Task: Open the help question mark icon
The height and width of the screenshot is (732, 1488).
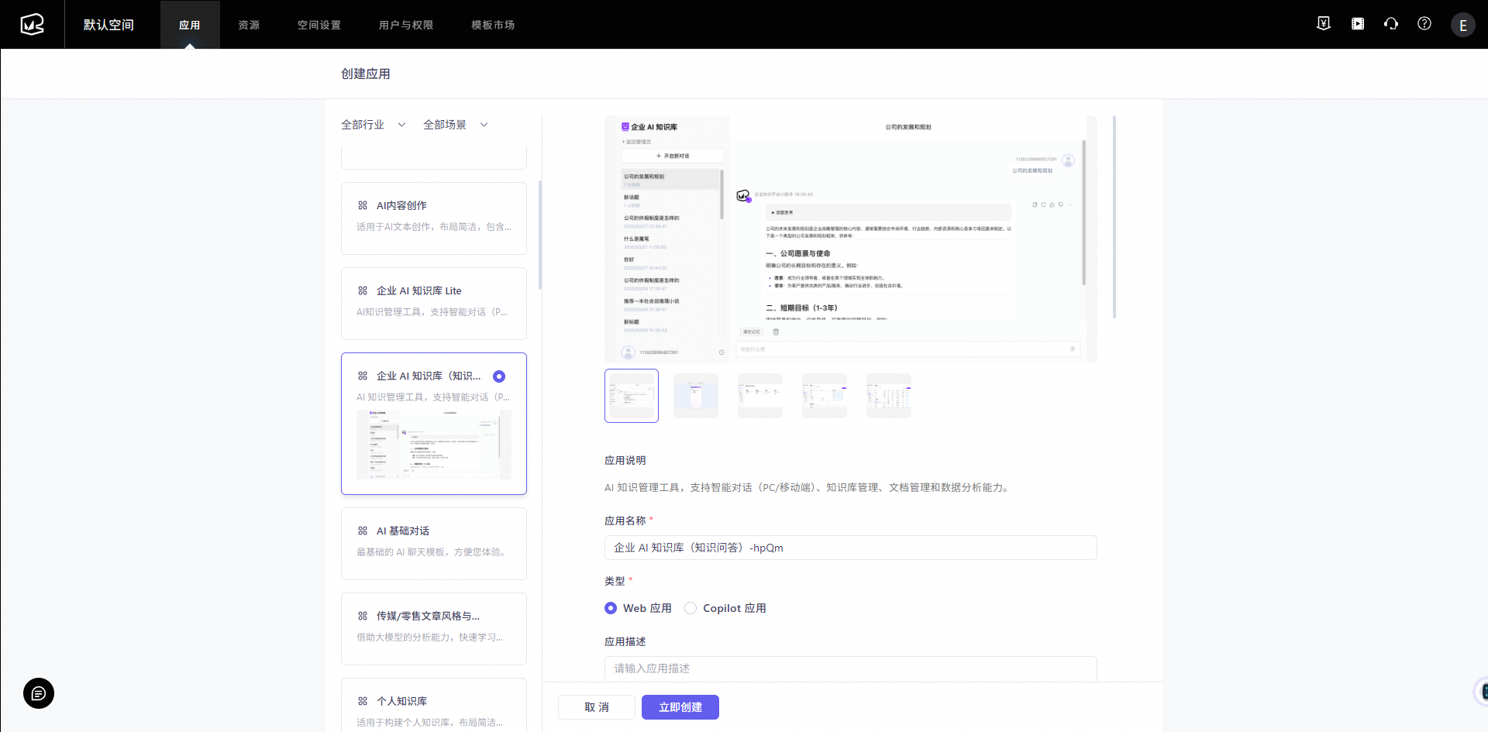Action: pos(1424,24)
